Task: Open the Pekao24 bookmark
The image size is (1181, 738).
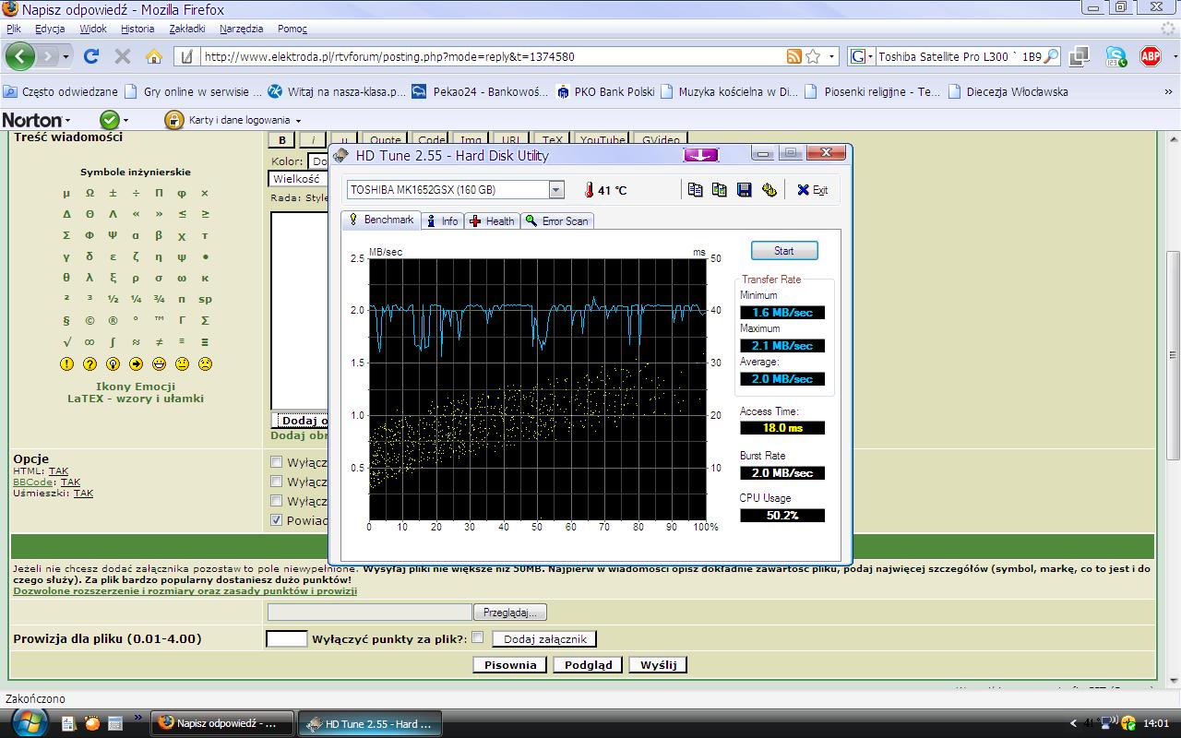Action: click(480, 91)
